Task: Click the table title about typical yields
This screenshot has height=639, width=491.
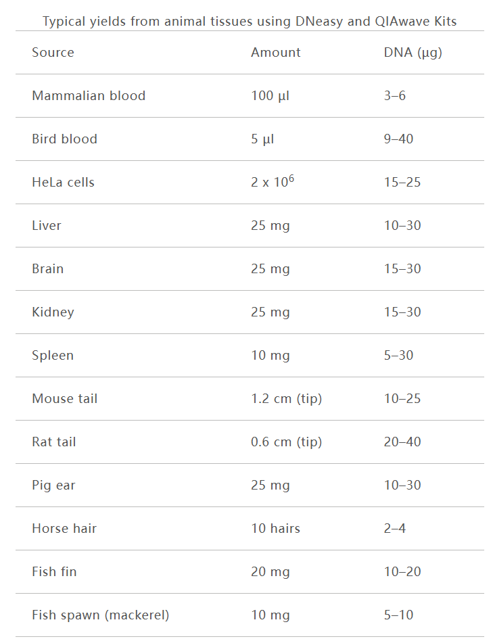Action: point(250,22)
